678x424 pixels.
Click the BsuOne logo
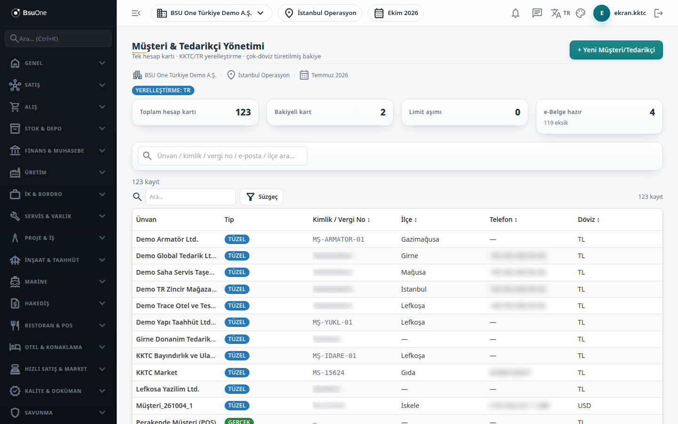coord(29,13)
